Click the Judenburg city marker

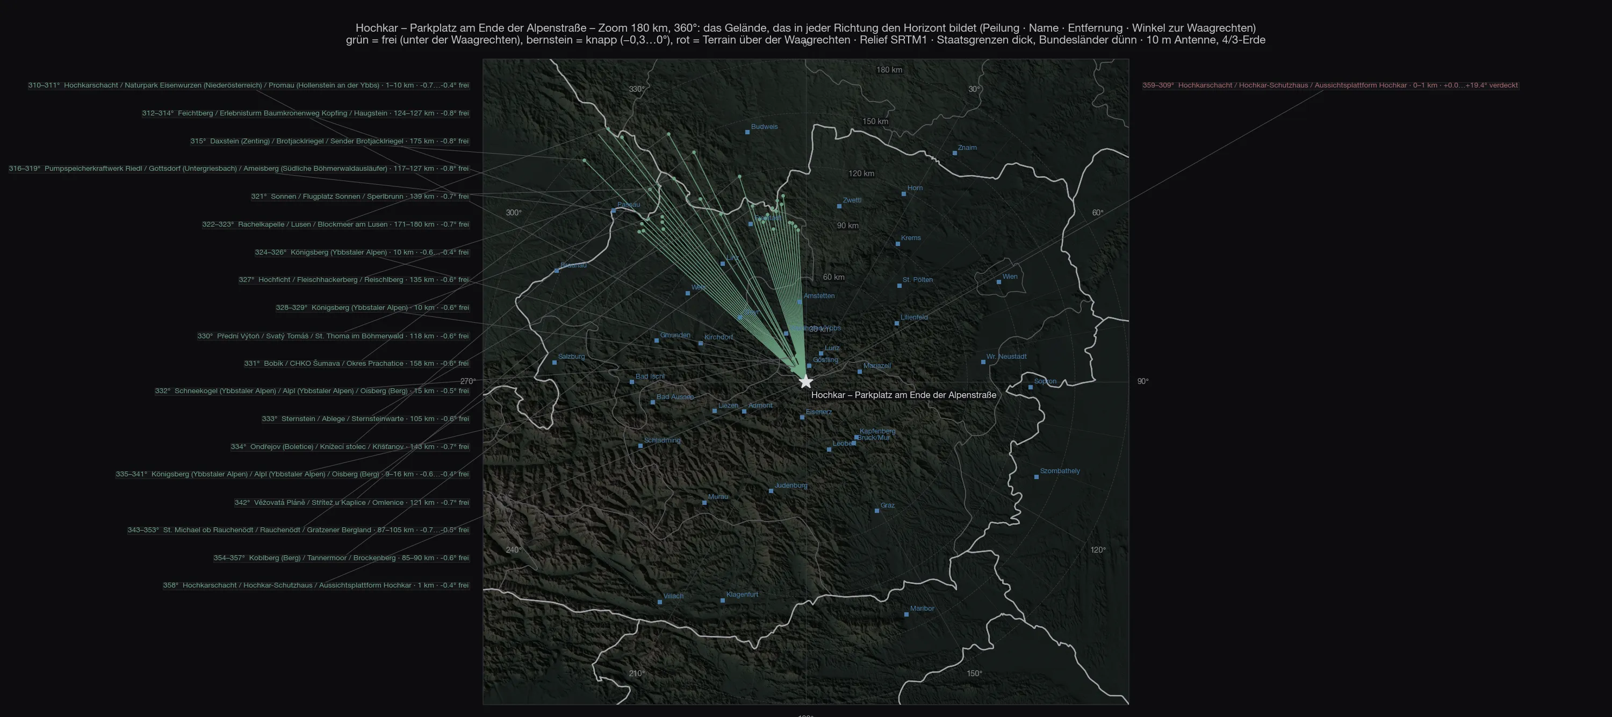(771, 491)
